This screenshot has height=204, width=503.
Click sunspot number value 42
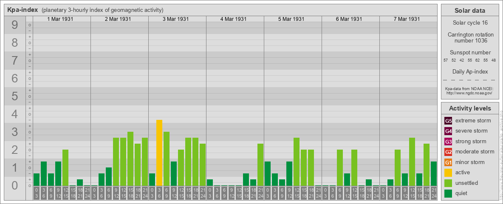[462, 60]
